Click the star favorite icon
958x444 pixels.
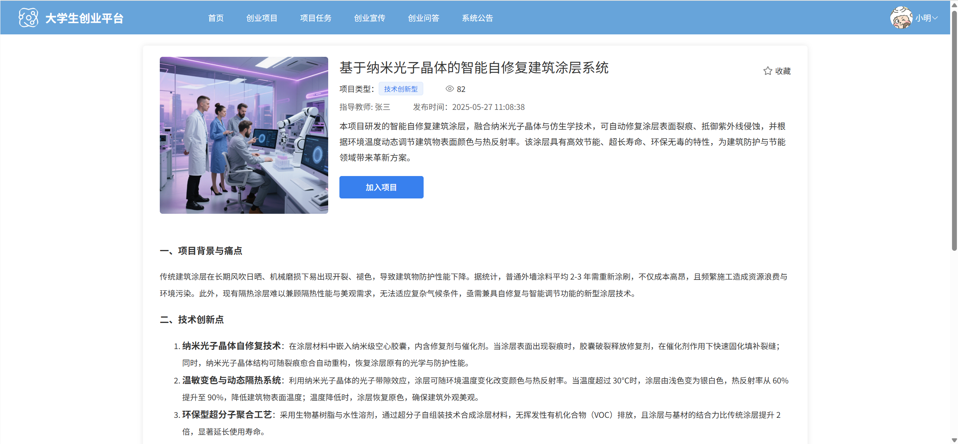click(768, 71)
